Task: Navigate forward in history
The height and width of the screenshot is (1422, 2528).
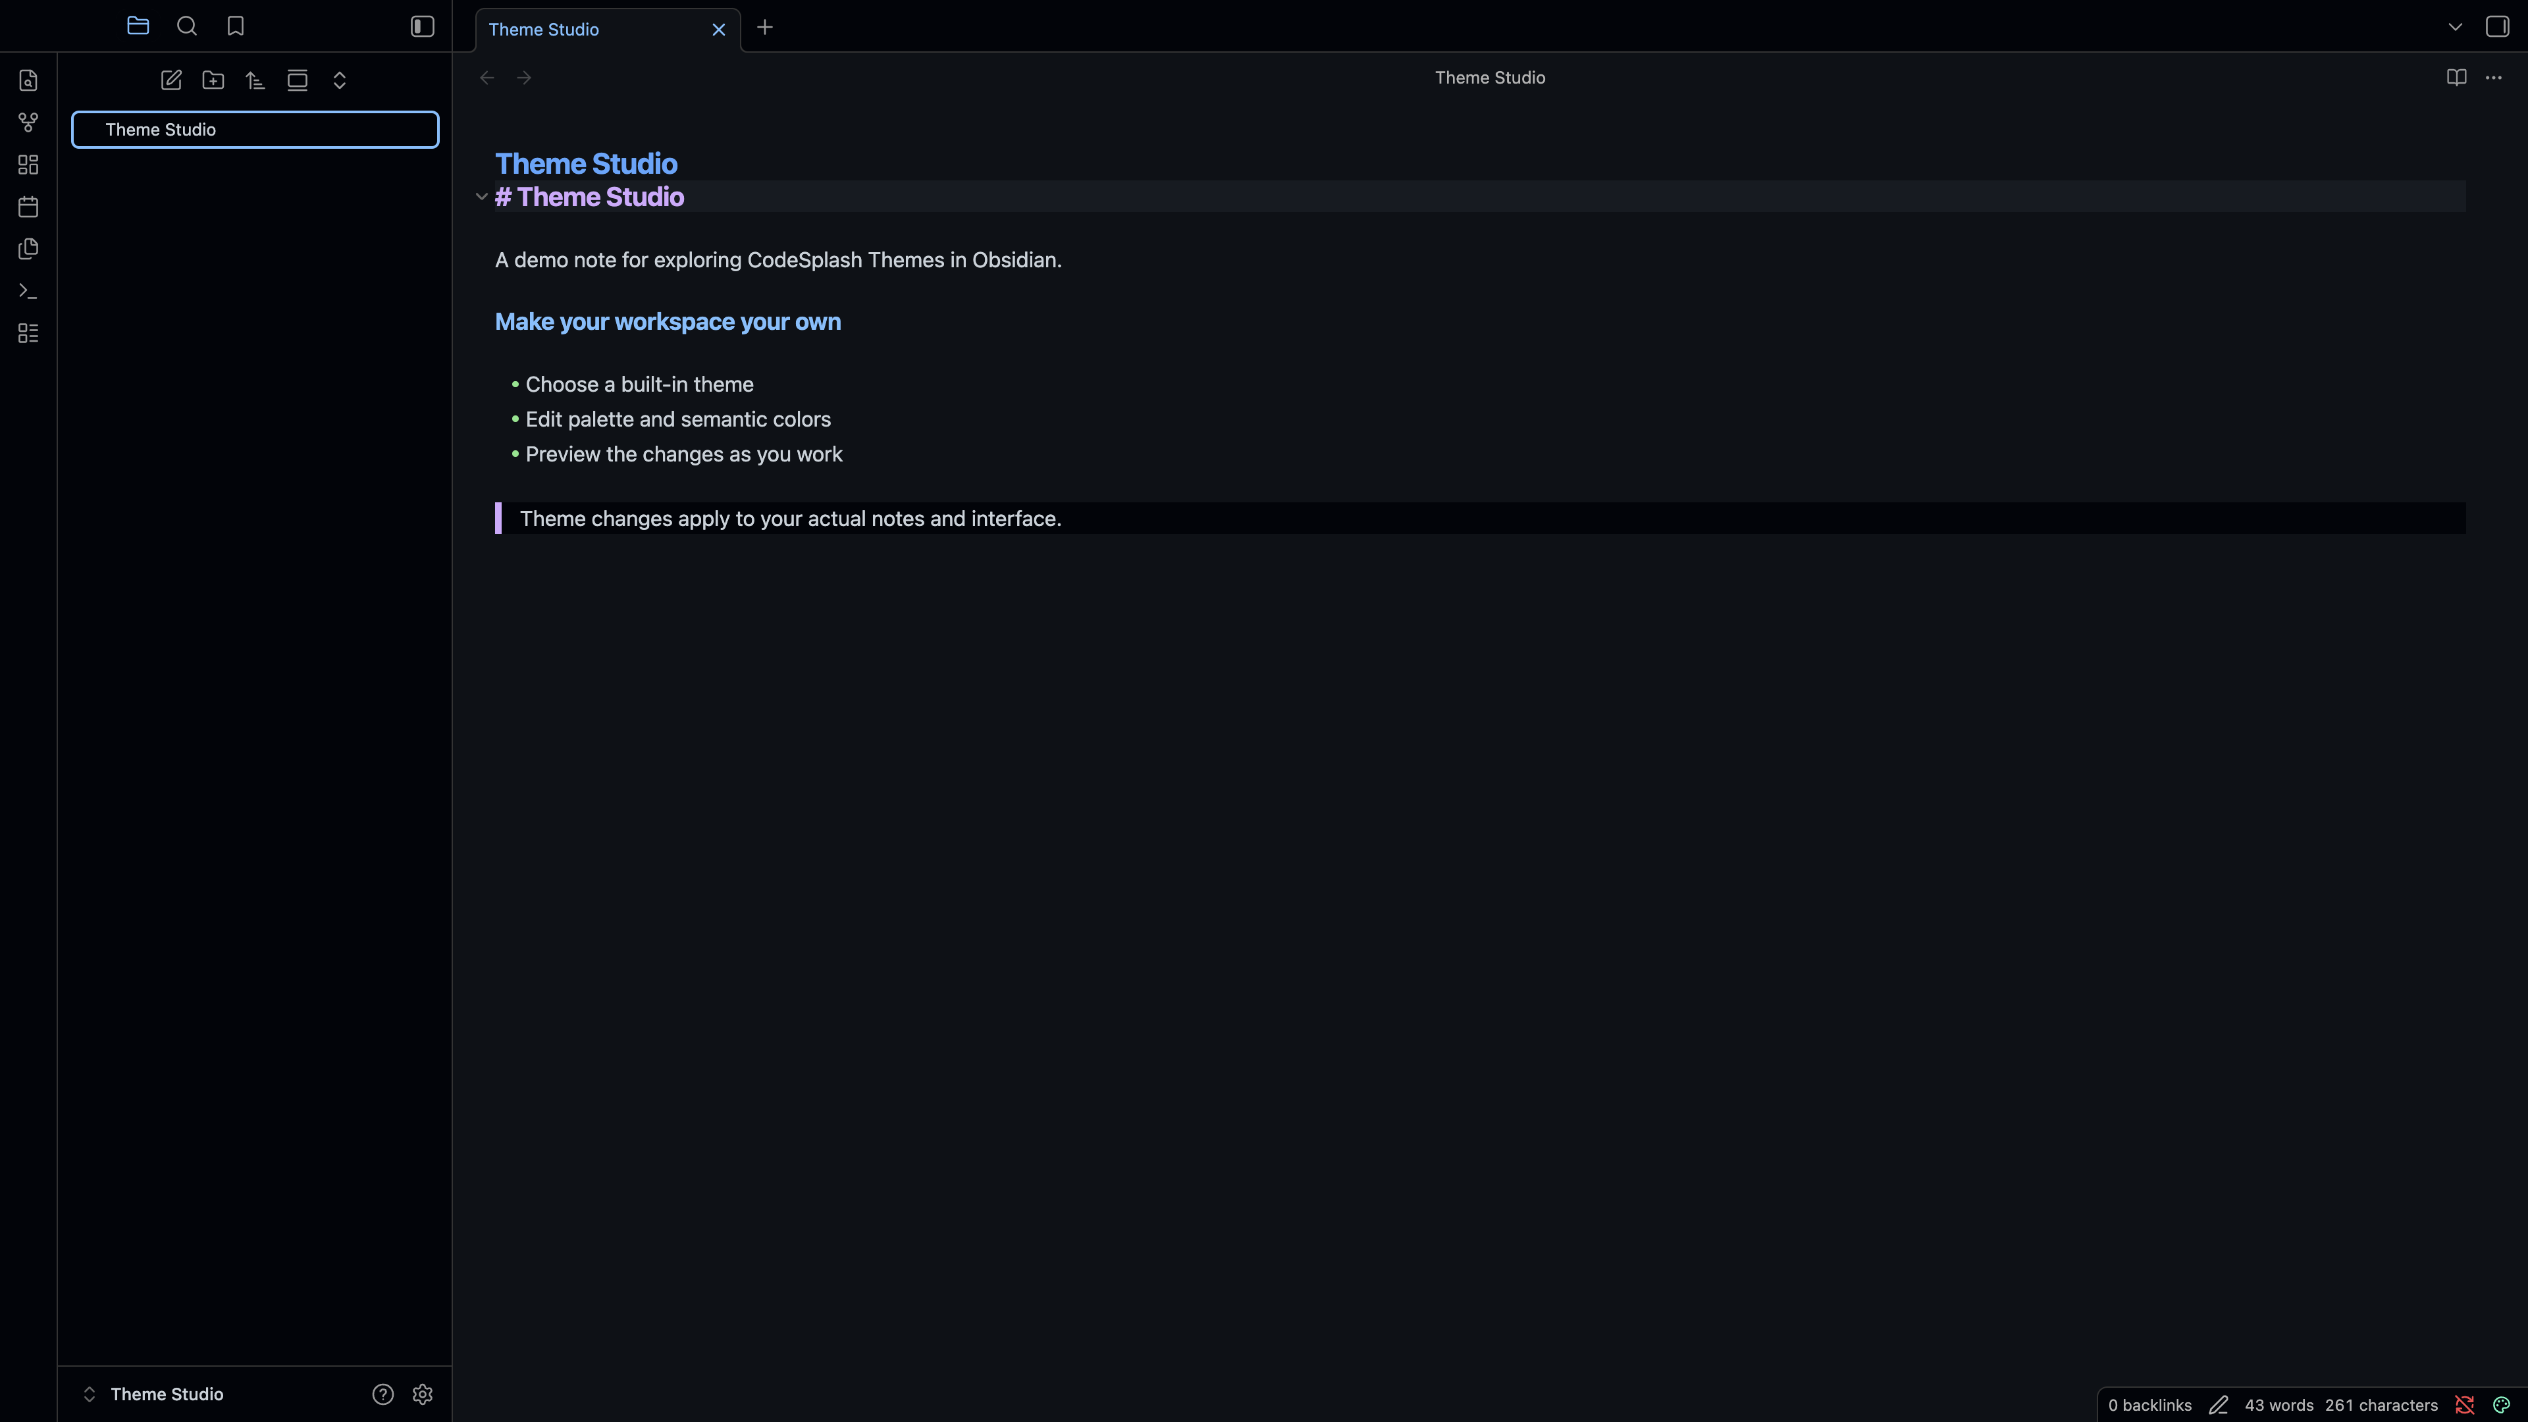Action: click(524, 78)
